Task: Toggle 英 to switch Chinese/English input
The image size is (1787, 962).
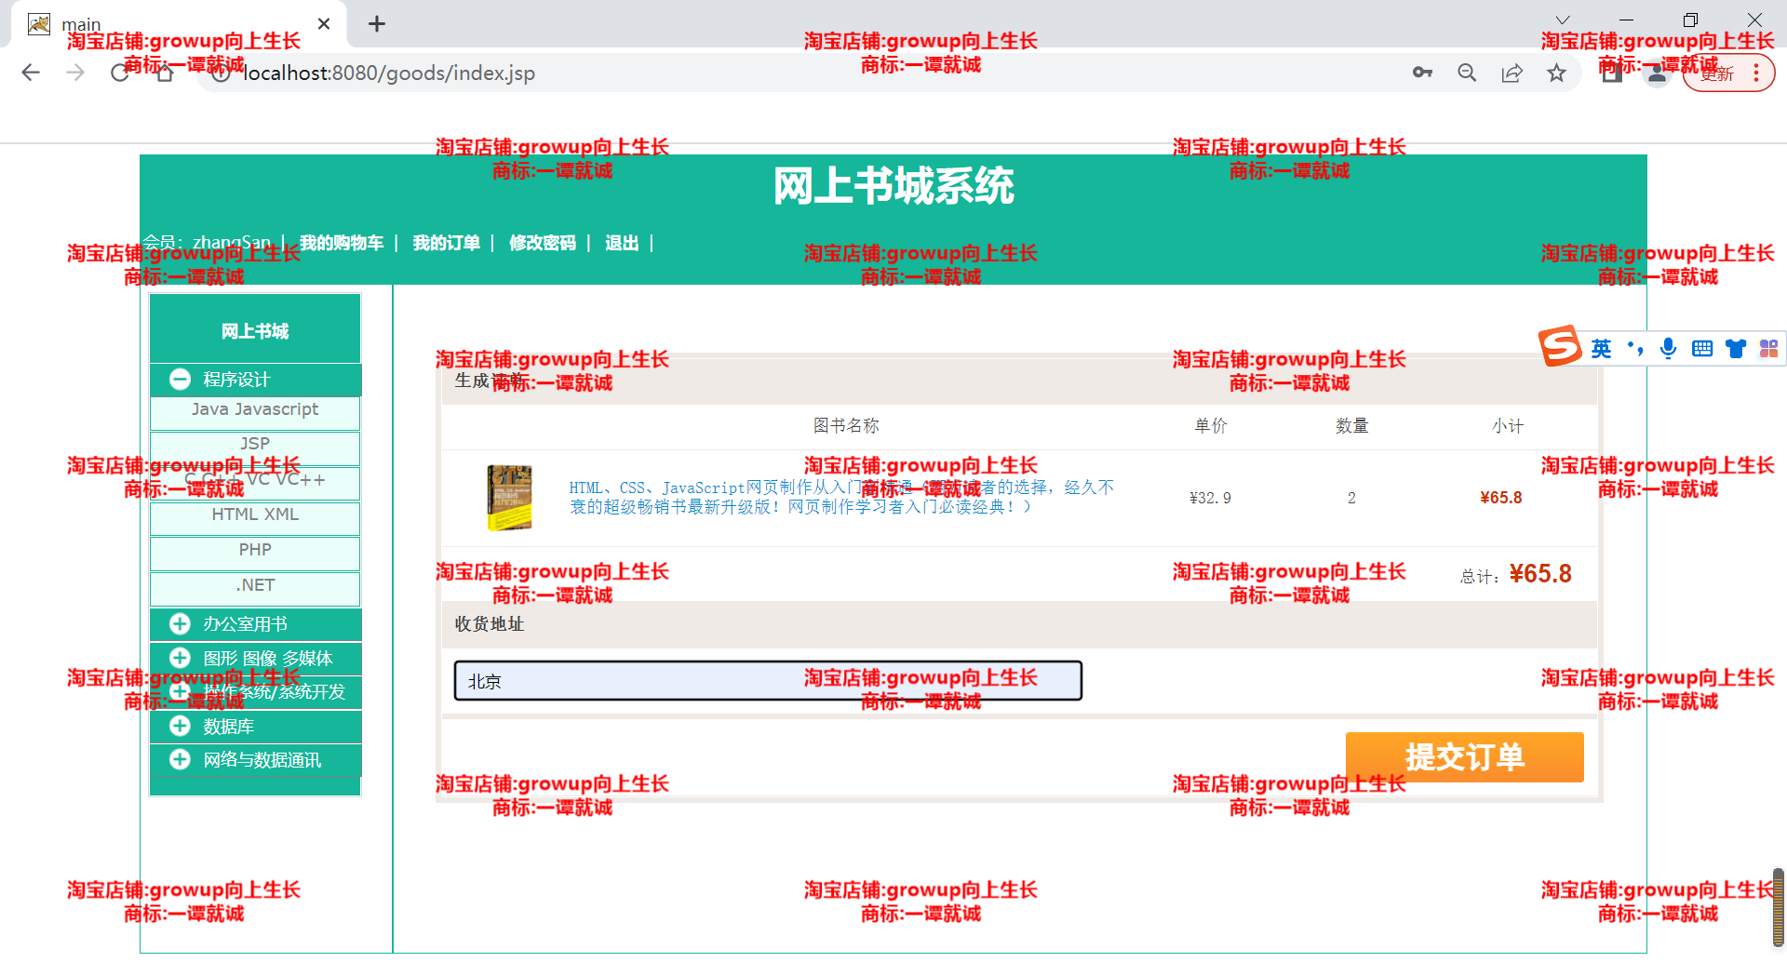Action: (1601, 349)
